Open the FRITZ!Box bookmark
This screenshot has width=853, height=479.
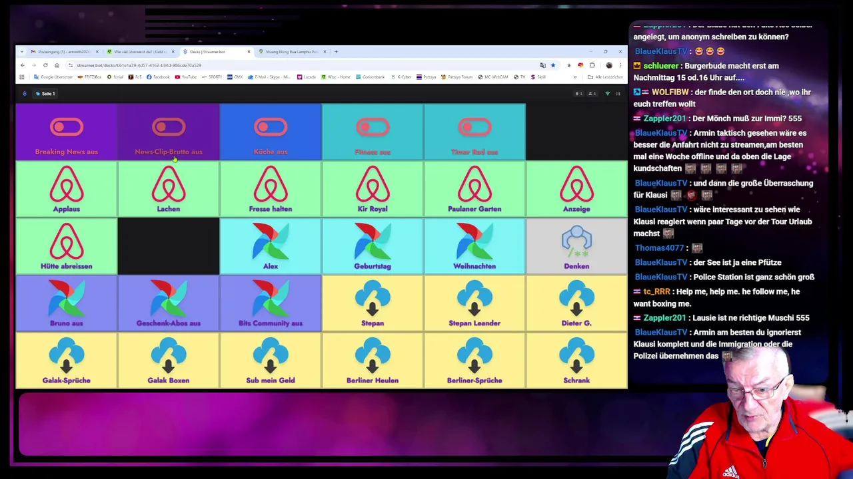89,77
